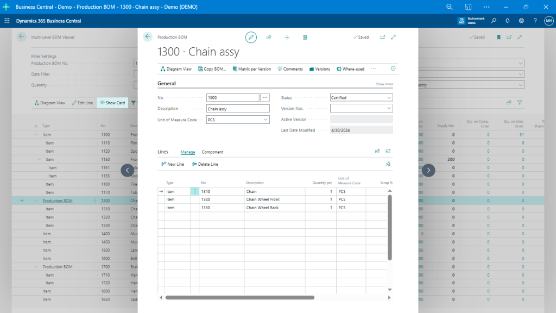The image size is (556, 313).
Task: Open card in new window icon
Action: [x=382, y=37]
